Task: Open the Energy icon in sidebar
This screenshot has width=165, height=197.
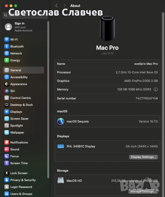Action: tap(7, 60)
